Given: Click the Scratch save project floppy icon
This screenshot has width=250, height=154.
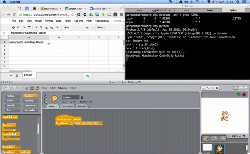Looking at the screenshot, I should 32,88.
